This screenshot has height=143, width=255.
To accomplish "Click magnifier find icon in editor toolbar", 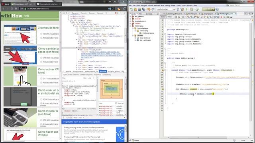I will pyautogui.click(x=188, y=17).
